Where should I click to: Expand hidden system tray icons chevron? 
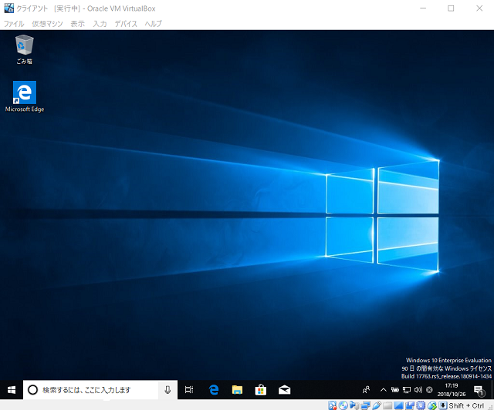pyautogui.click(x=384, y=390)
